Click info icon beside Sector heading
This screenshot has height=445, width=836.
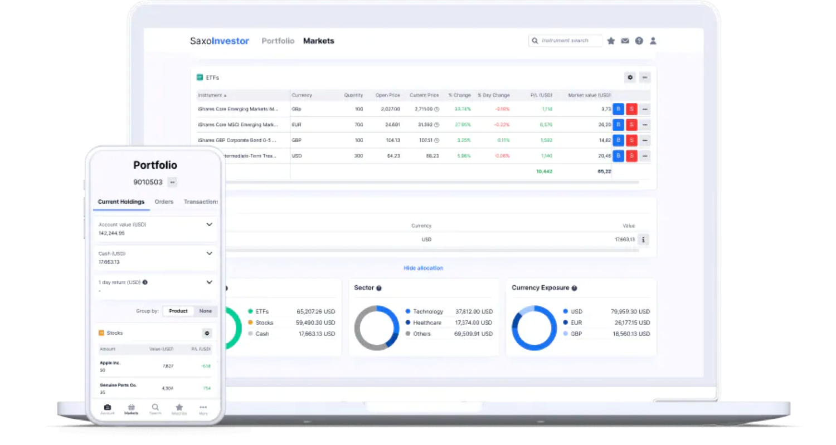(x=379, y=288)
